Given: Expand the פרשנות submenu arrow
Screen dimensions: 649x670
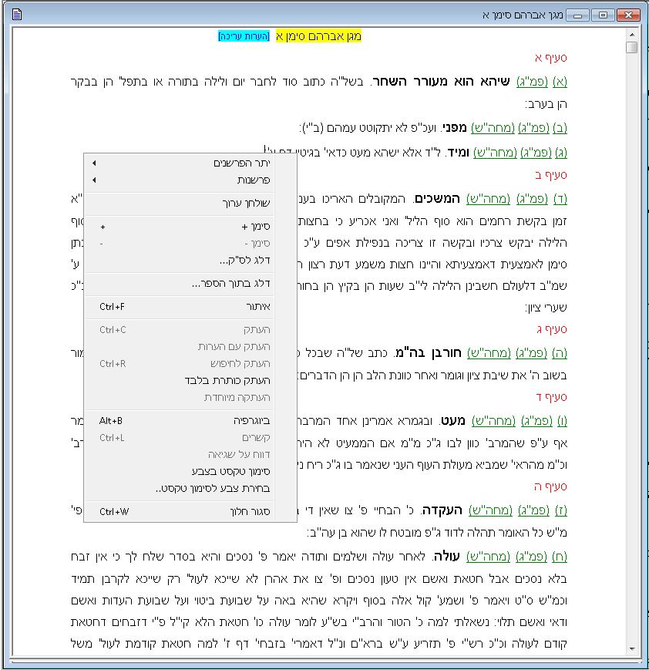Looking at the screenshot, I should 94,180.
